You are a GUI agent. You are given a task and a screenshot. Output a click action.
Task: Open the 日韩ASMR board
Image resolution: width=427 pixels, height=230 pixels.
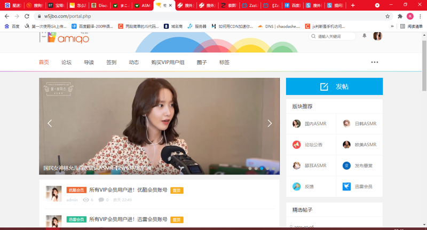pos(359,124)
